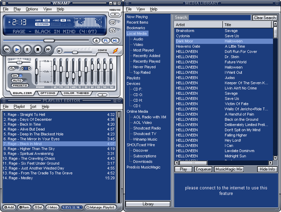This screenshot has width=281, height=212.
Task: Click the Clear Search button
Action: pyautogui.click(x=265, y=18)
